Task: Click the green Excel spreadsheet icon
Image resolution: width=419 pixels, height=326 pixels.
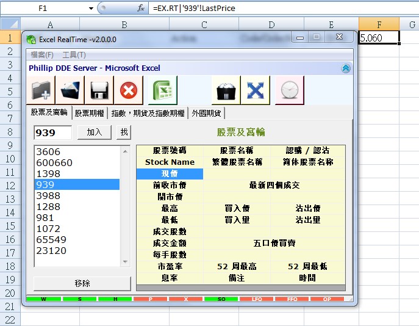Action: tap(162, 90)
